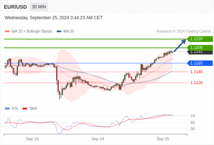
Task: Click the red 9MA legend swatch
Action: pos(25,109)
